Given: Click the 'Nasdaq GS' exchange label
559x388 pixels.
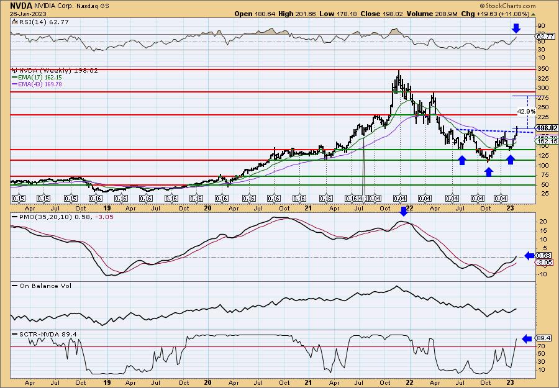Looking at the screenshot, I should coord(93,6).
